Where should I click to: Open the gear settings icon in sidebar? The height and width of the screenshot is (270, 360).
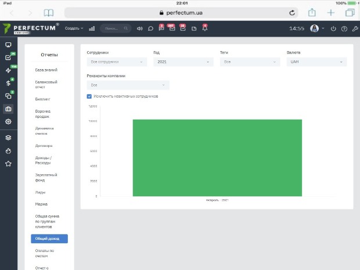[8, 121]
